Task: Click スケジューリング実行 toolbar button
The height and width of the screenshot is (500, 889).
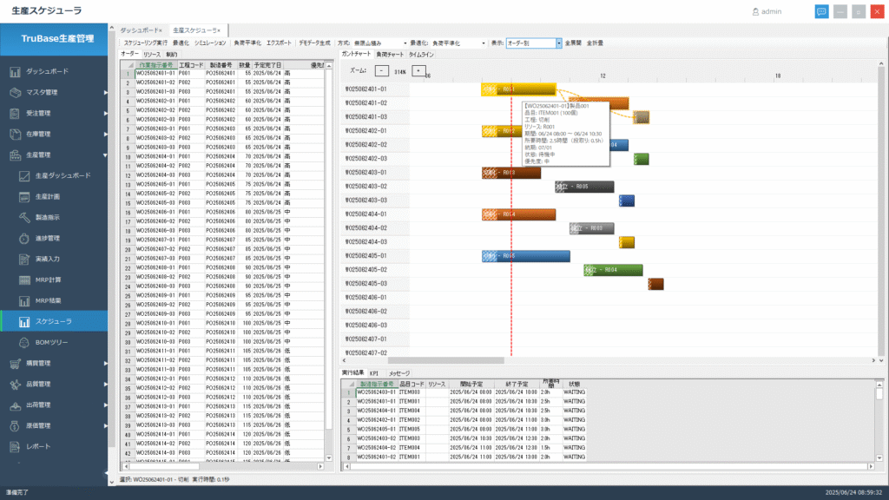Action: (x=145, y=43)
